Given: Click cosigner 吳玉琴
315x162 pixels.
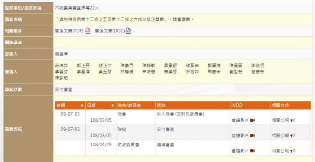Looking at the screenshot, I should (x=105, y=72).
